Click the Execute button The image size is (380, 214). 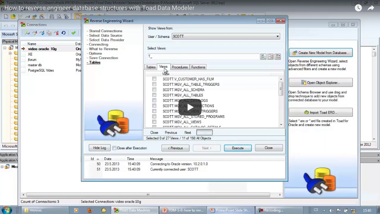click(x=238, y=148)
